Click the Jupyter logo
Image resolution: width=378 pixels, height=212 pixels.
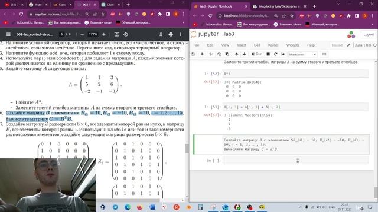pos(205,34)
